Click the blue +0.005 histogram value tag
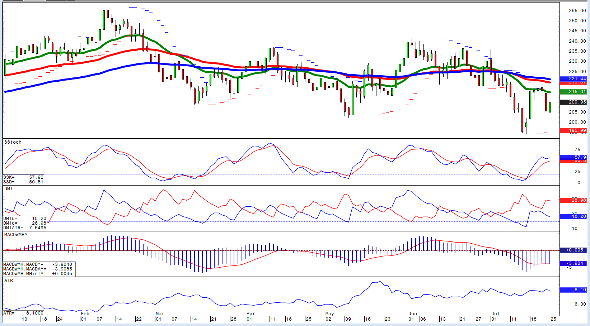 [573, 250]
